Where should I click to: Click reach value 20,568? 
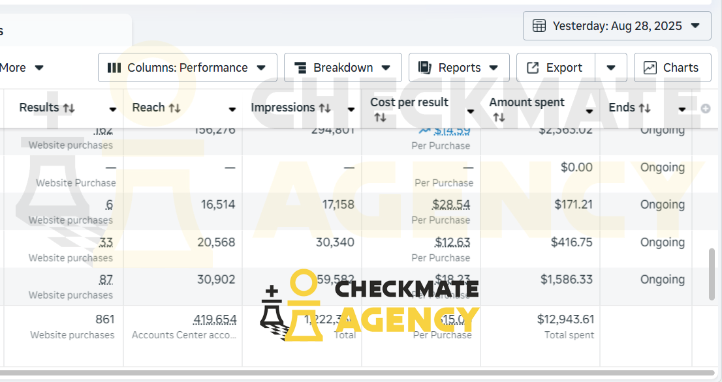(217, 242)
